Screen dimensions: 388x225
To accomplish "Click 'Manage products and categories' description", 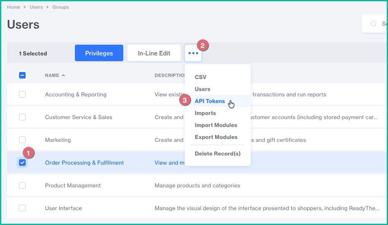I will (197, 185).
